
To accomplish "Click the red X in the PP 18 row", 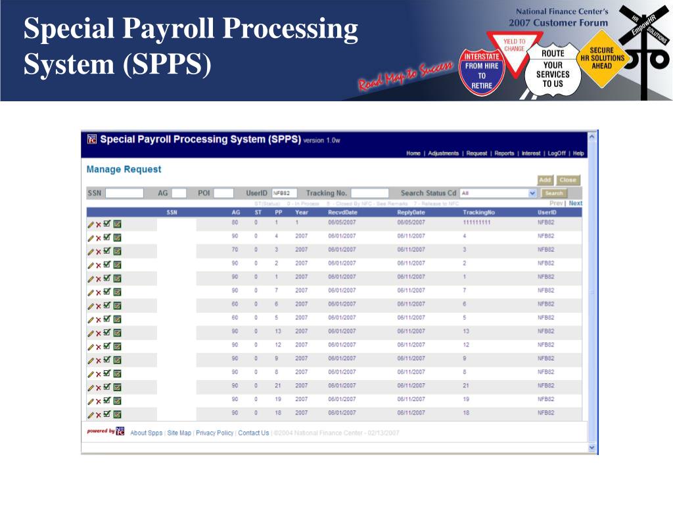I will (99, 416).
